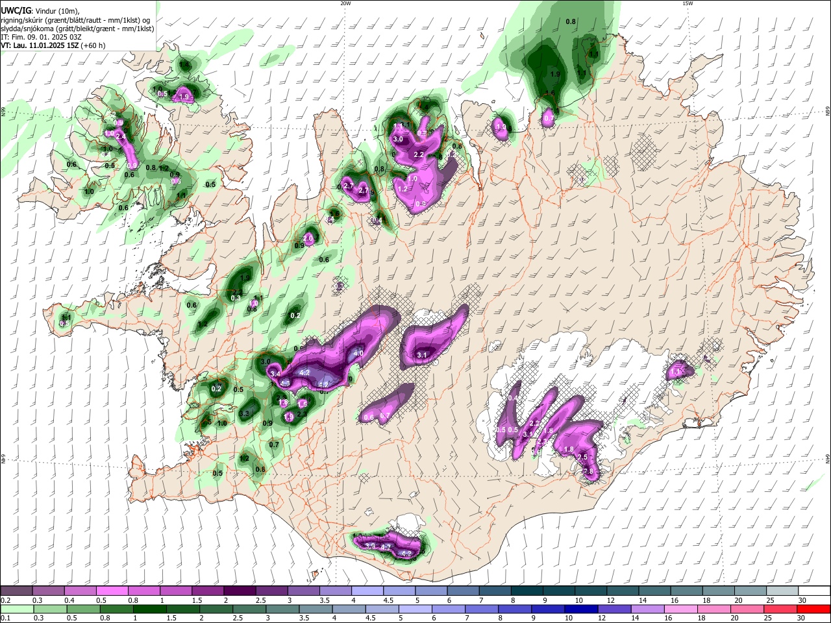Select the 25–30 pale grey swatch, top legend
Screen dimensions: 831x623
783,591
